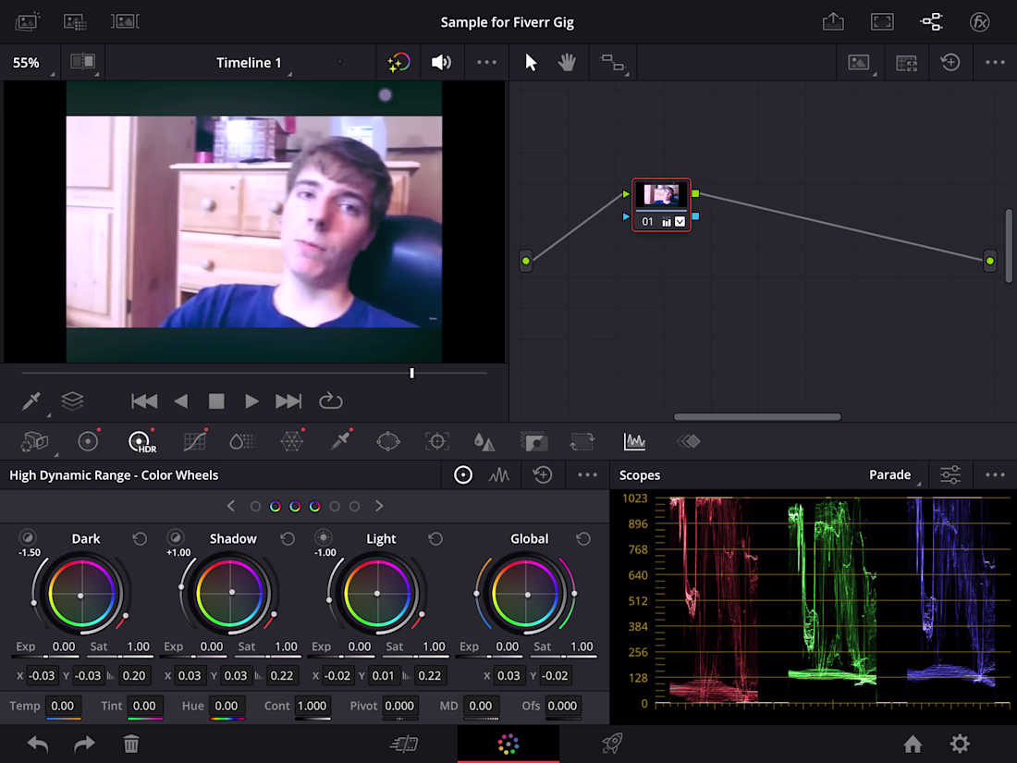
Task: Select the Qualifier eyedropper palette
Action: (x=340, y=442)
